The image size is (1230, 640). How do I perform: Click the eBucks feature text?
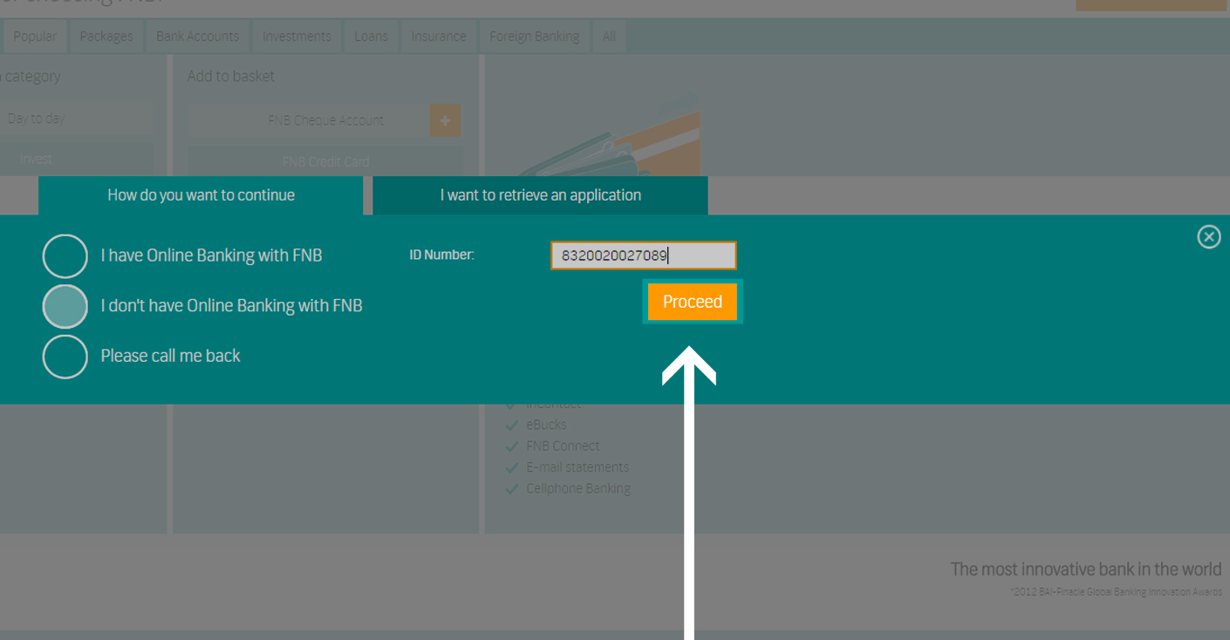pos(546,425)
